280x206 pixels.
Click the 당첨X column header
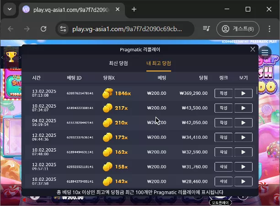point(109,78)
